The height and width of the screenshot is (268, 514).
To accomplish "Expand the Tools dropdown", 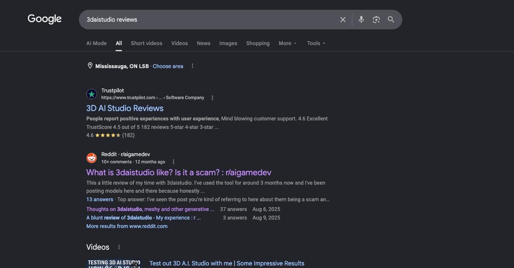I will [316, 43].
